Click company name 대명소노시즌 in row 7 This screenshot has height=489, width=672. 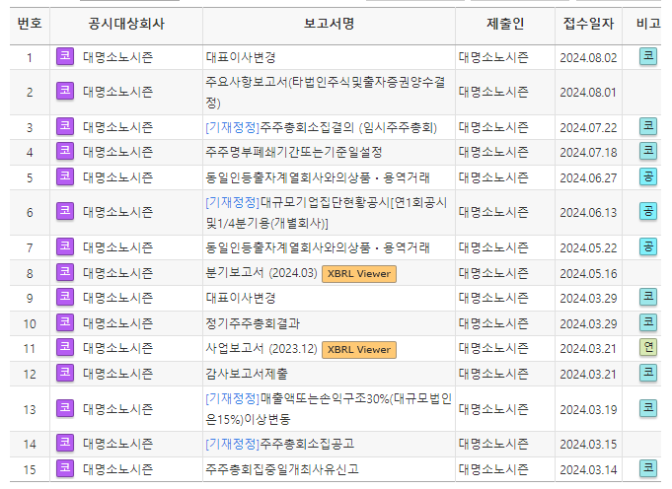pos(117,247)
